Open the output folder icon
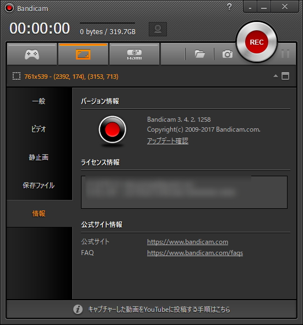This screenshot has height=325, width=303. [x=200, y=55]
